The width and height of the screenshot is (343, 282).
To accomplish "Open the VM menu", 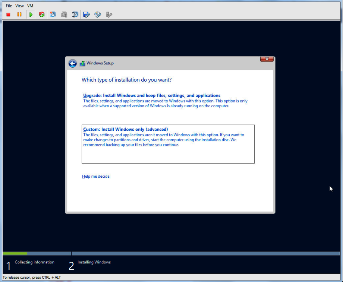I will 30,6.
